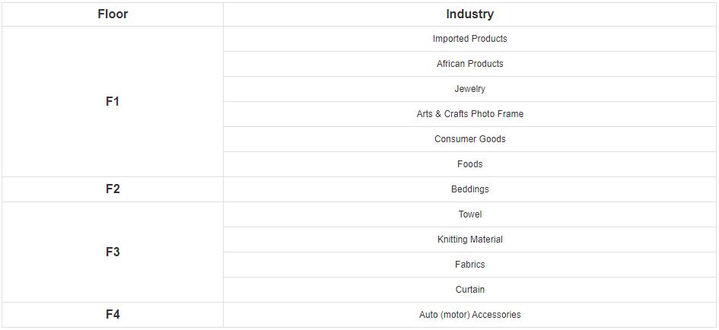The width and height of the screenshot is (719, 330).
Task: Select the Consumer Goods entry
Action: click(469, 139)
